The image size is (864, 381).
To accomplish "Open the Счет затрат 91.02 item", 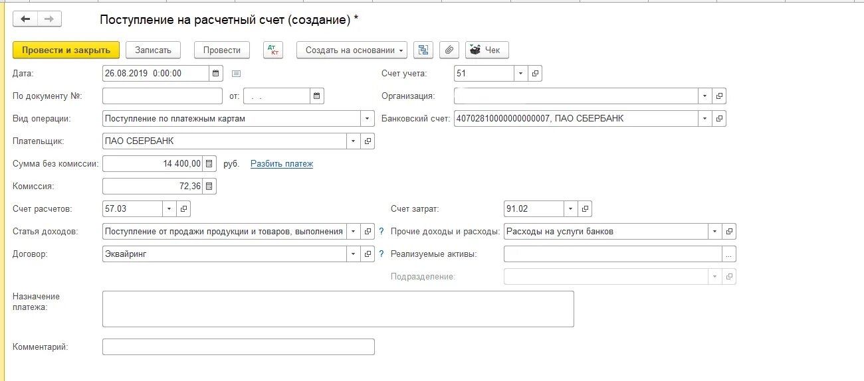I will pyautogui.click(x=585, y=208).
